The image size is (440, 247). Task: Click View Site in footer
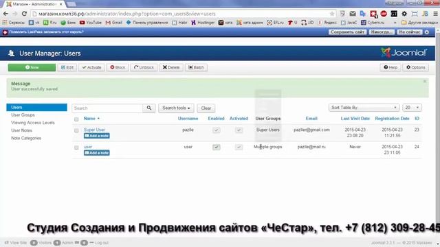(x=16, y=243)
